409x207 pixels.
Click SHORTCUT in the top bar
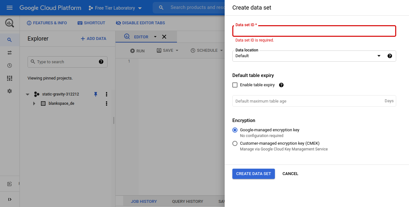[x=91, y=23]
